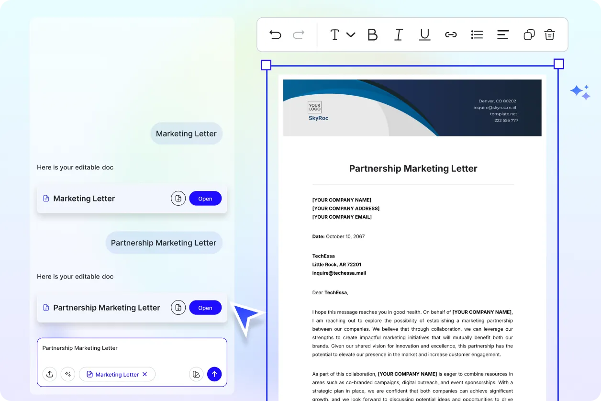Duplicate the selected element
Screen dimensions: 601x401
click(529, 34)
